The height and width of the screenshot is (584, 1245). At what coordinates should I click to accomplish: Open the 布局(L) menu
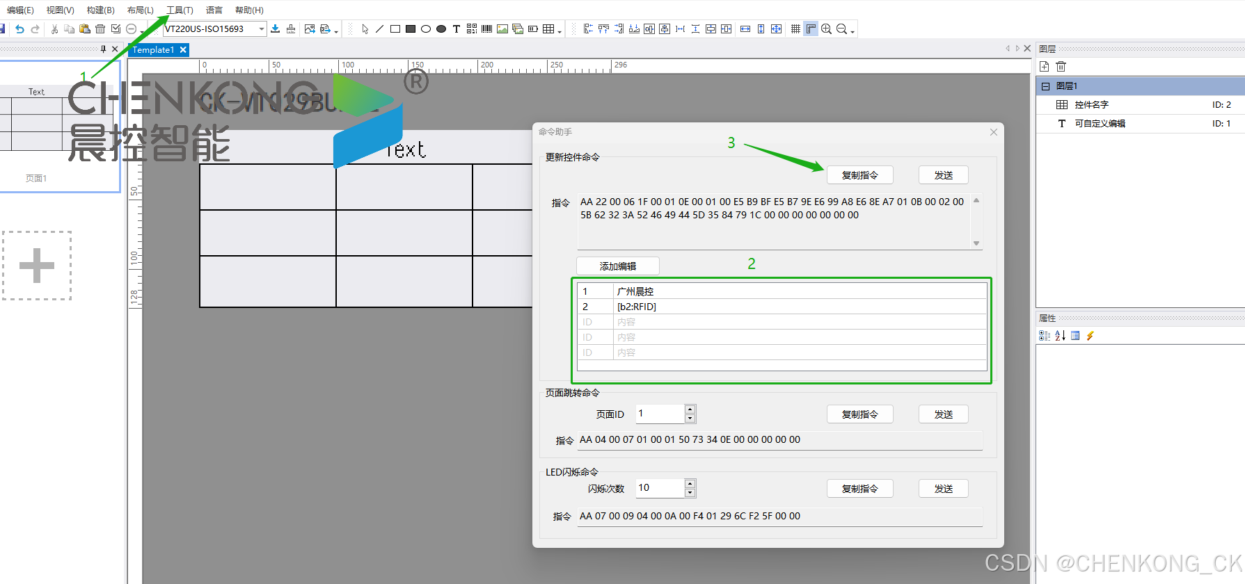pos(141,10)
